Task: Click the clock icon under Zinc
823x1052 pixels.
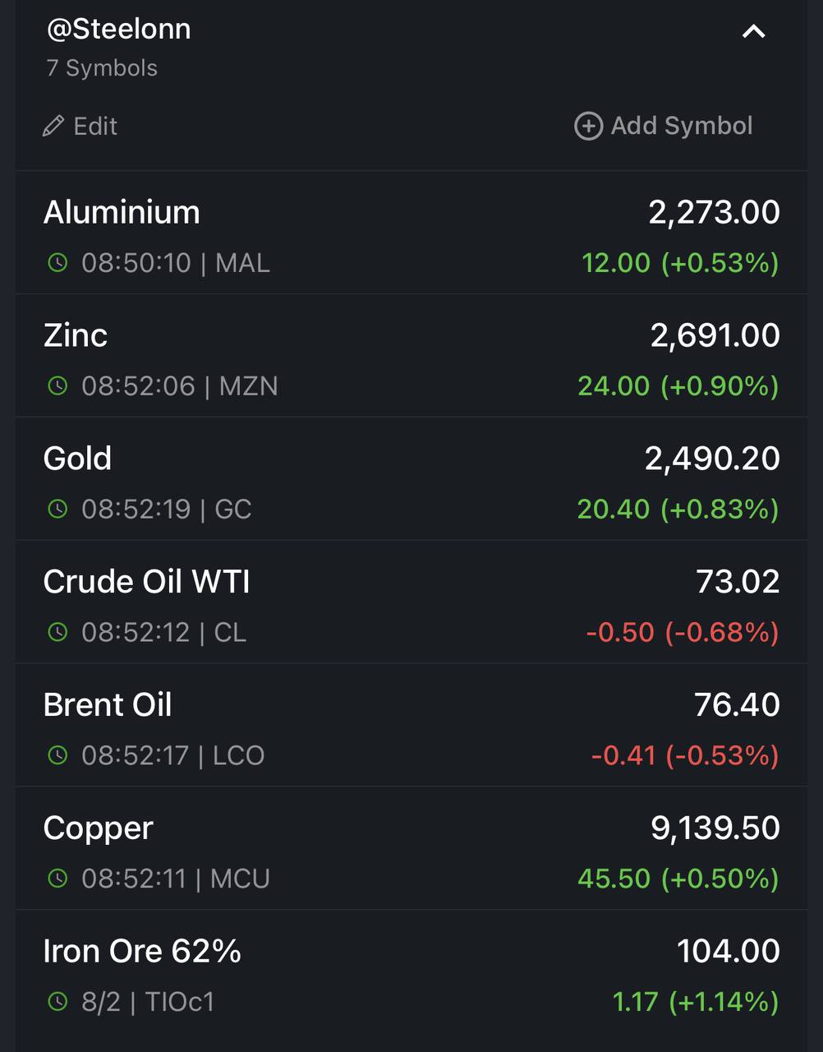Action: tap(57, 385)
